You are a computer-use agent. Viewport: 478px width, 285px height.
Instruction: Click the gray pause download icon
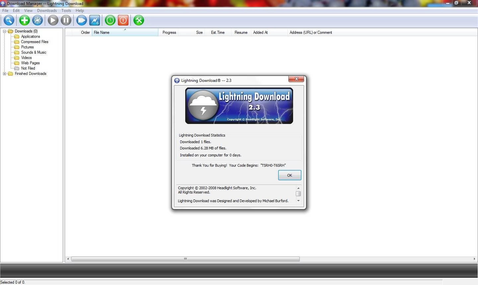pyautogui.click(x=66, y=20)
